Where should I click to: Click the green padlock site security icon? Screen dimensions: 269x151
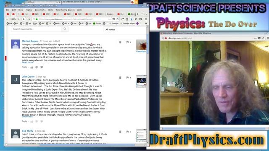tap(37, 19)
